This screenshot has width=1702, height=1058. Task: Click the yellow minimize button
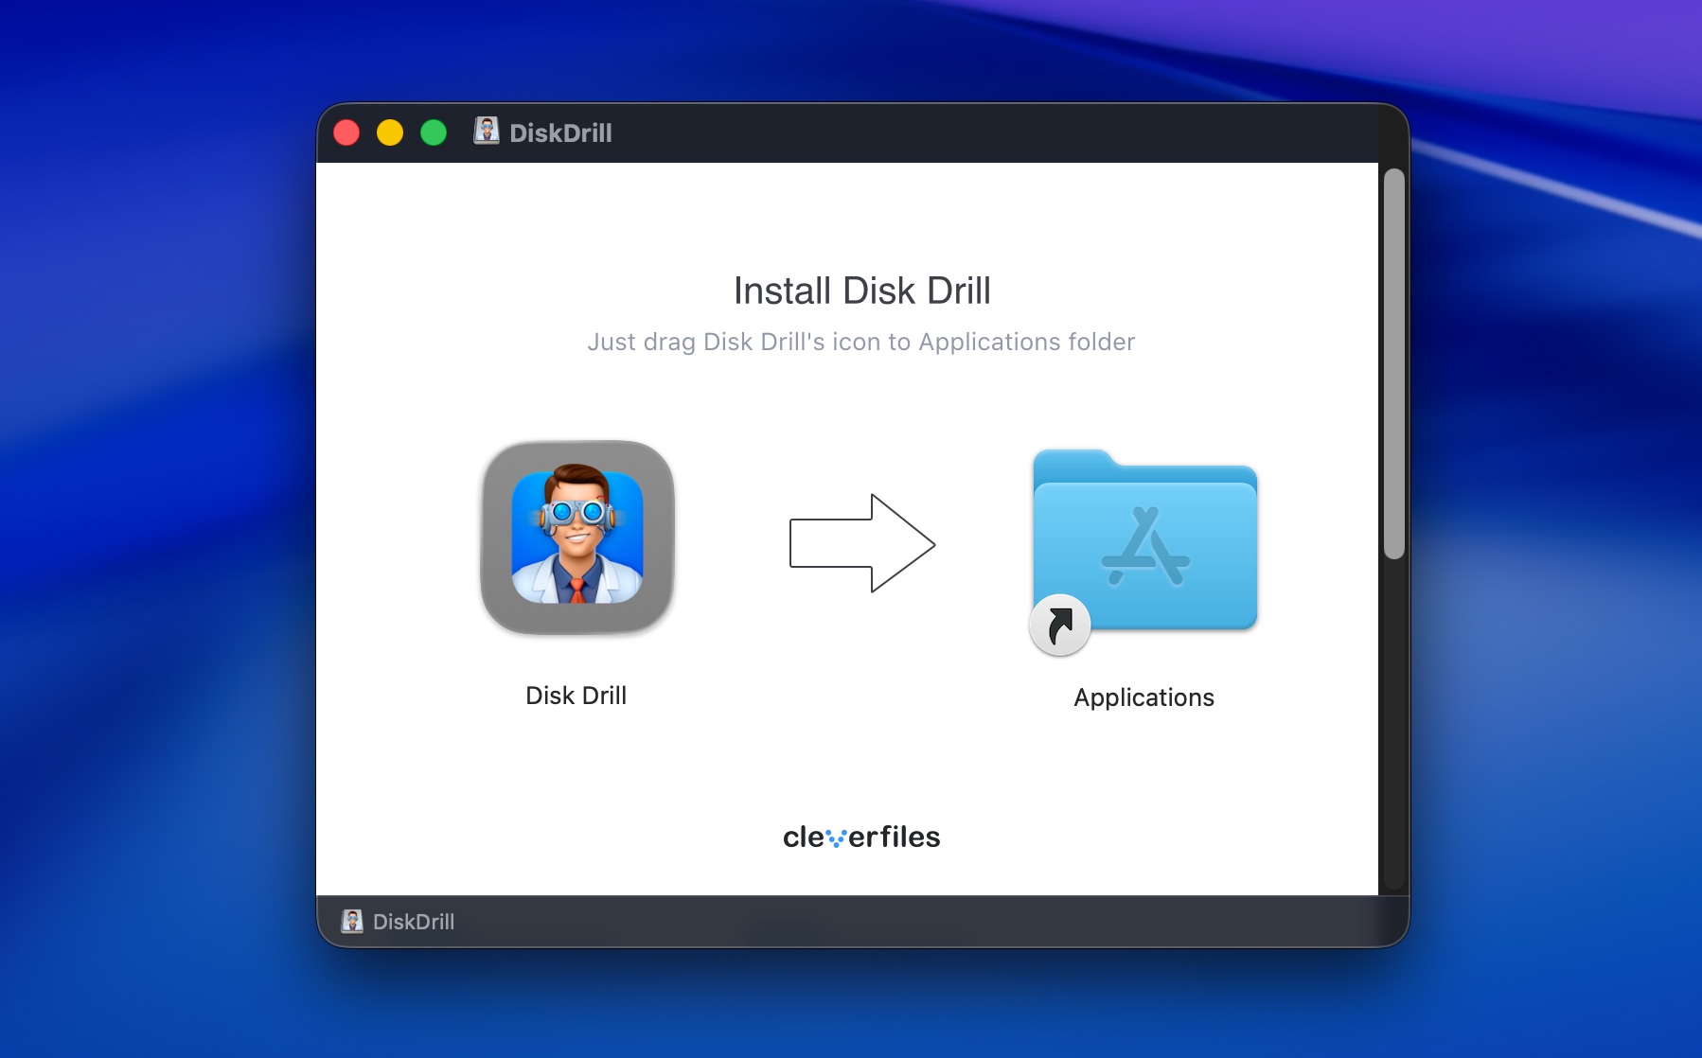pyautogui.click(x=391, y=133)
